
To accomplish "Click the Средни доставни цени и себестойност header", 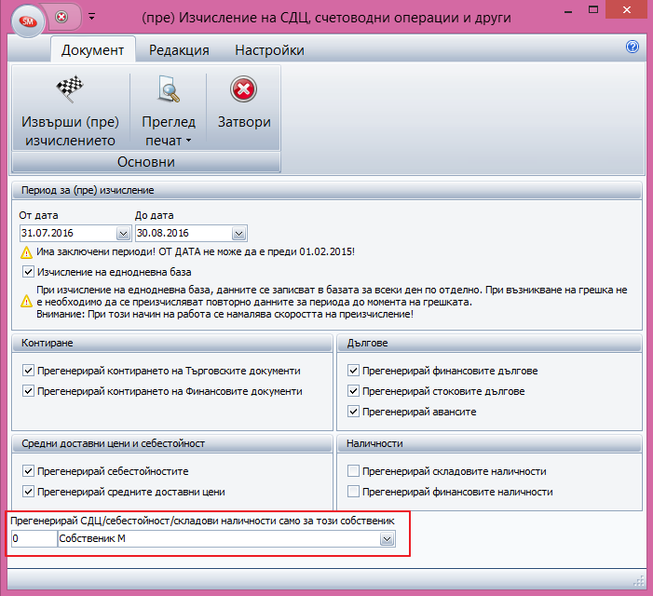I will [x=172, y=443].
